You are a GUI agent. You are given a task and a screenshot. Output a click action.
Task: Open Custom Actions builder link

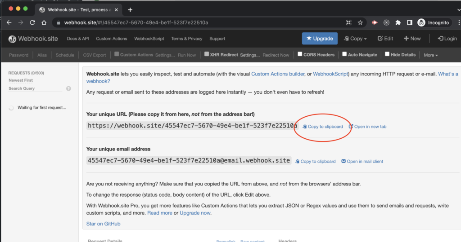point(278,74)
